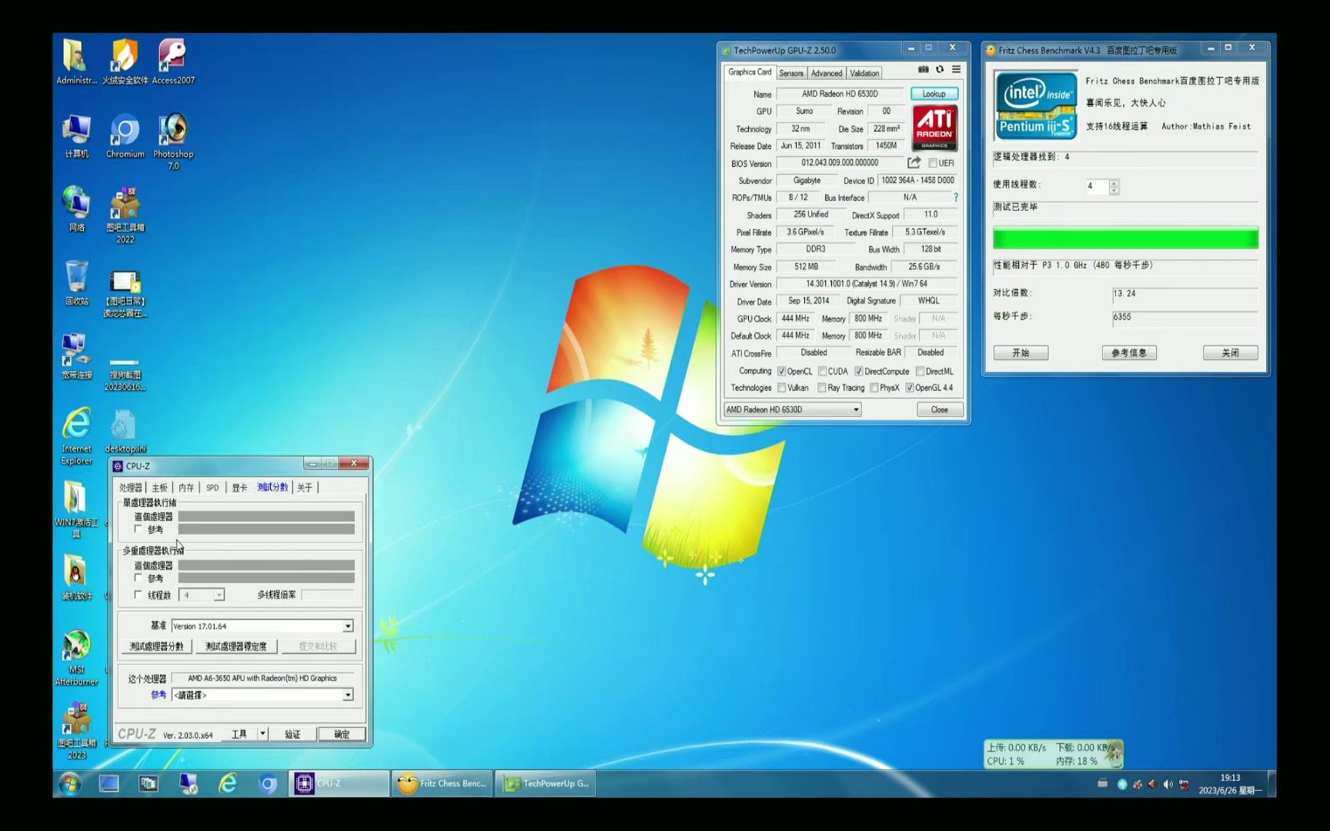Click 开始 to start Fritz benchmark
This screenshot has width=1330, height=831.
1021,352
